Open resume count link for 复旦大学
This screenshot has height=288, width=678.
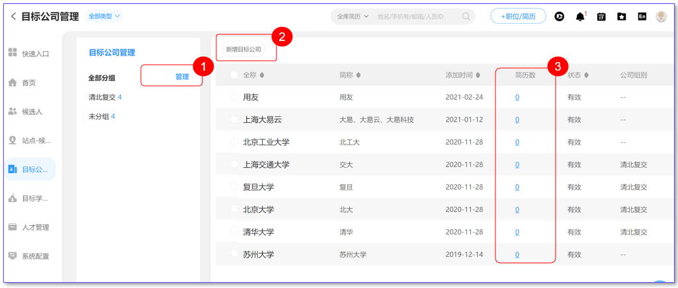click(x=517, y=187)
